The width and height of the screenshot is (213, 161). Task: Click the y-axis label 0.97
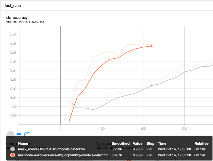pyautogui.click(x=13, y=44)
